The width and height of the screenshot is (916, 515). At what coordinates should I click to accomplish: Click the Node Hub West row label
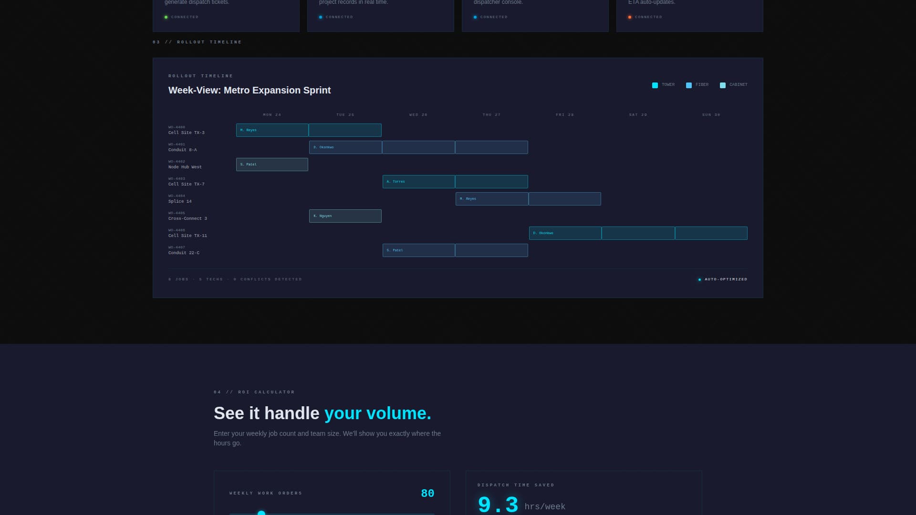(185, 167)
